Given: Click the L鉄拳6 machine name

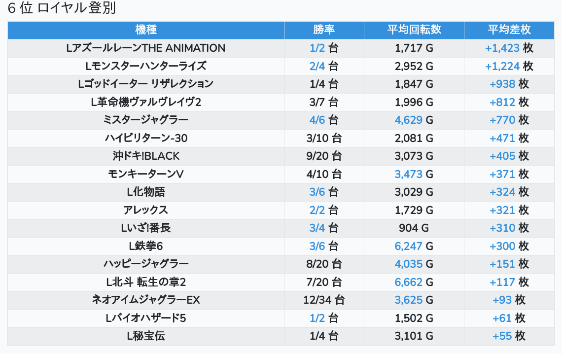Looking at the screenshot, I should pyautogui.click(x=146, y=246).
